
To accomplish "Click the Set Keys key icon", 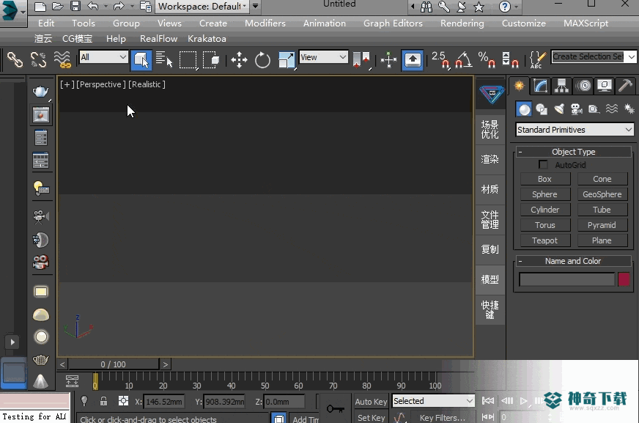I will coord(335,408).
